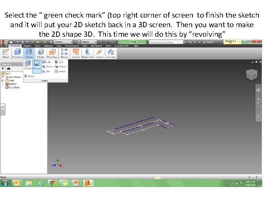Open Chrome from the taskbar
264x198 pixels.
pos(53,183)
